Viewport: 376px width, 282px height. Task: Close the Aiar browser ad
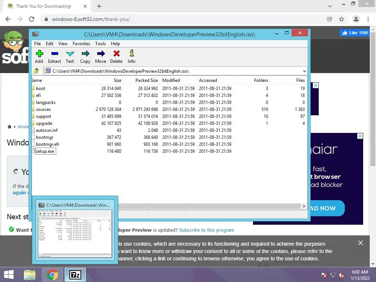pyautogui.click(x=360, y=136)
